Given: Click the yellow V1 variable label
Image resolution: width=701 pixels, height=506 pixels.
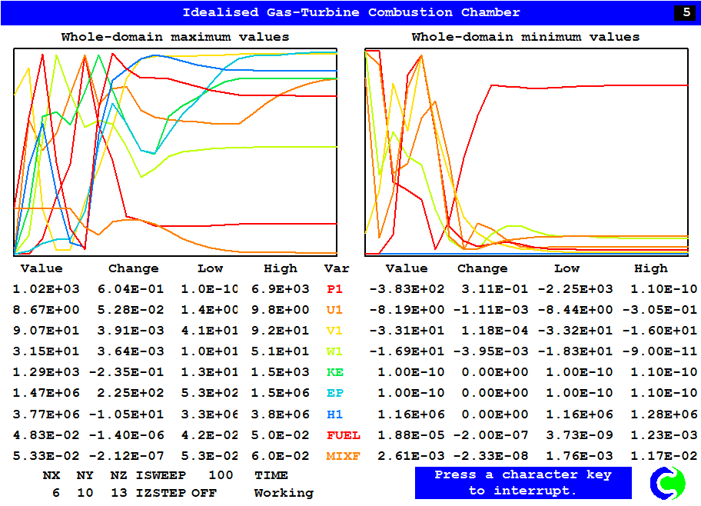Looking at the screenshot, I should [335, 331].
